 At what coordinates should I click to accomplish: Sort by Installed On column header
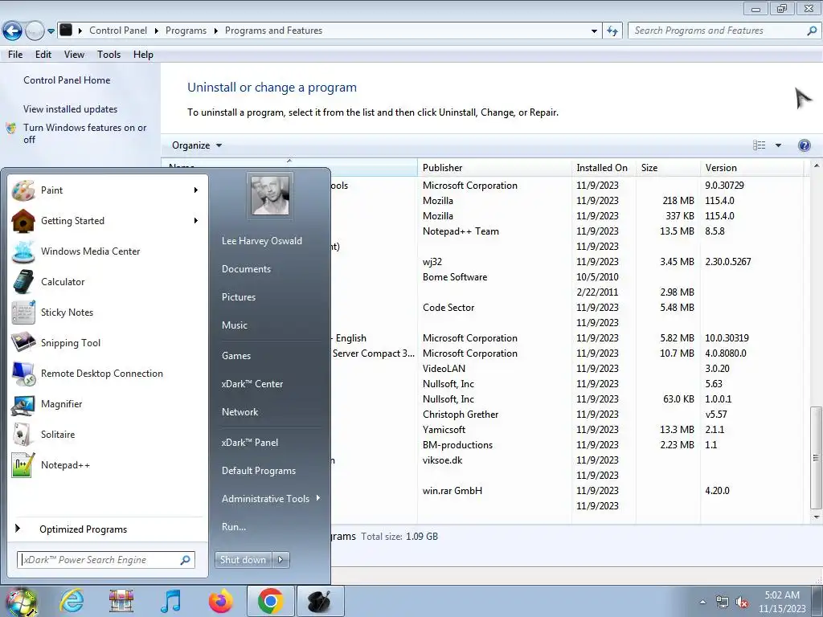click(x=603, y=168)
